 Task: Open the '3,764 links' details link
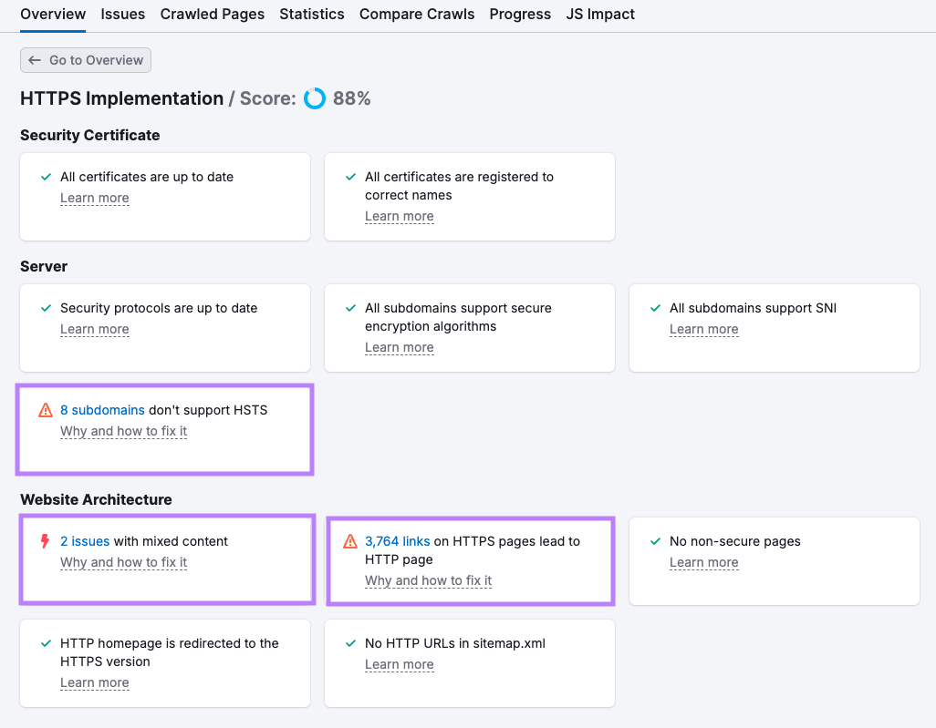click(398, 540)
